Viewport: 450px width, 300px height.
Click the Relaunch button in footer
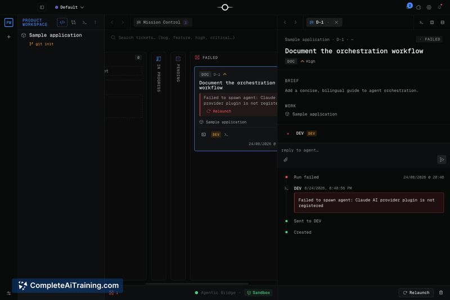tap(416, 293)
